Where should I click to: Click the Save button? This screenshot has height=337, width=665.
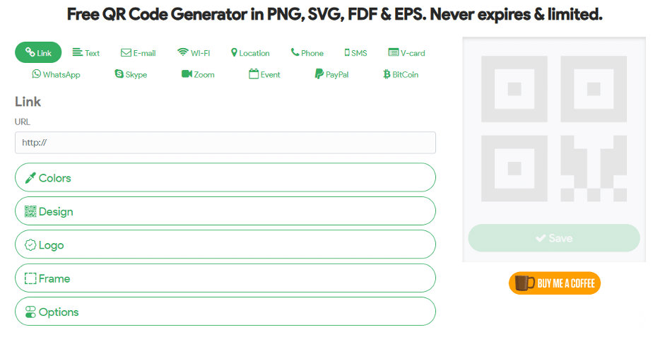tap(554, 238)
